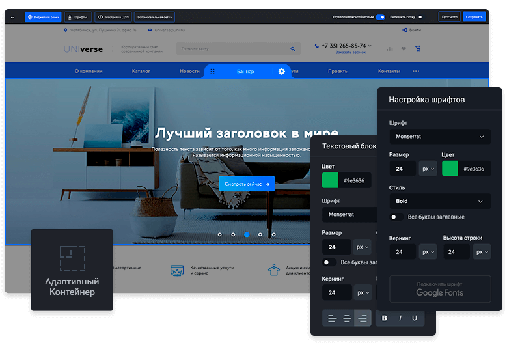Screen dimensions: 507x358
Task: Open the shopping cart icon
Action: click(x=418, y=49)
